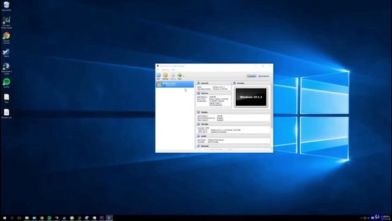
Task: Click the VirtualBox title bar app icon
Action: pyautogui.click(x=158, y=66)
